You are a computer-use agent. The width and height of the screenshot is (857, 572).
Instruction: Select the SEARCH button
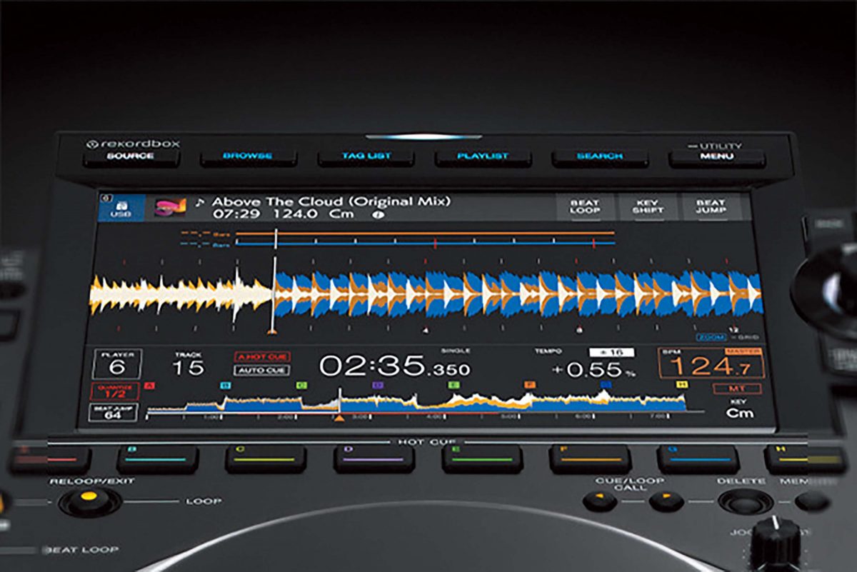[599, 156]
